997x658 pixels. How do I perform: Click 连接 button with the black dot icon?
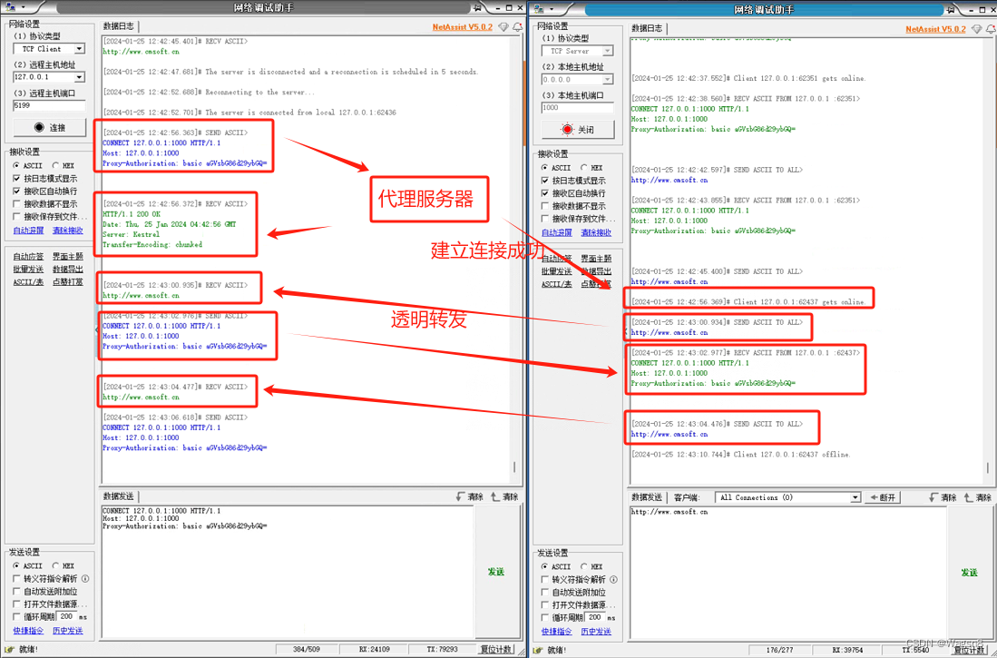(50, 127)
